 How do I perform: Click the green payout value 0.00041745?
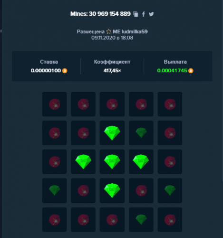point(172,70)
